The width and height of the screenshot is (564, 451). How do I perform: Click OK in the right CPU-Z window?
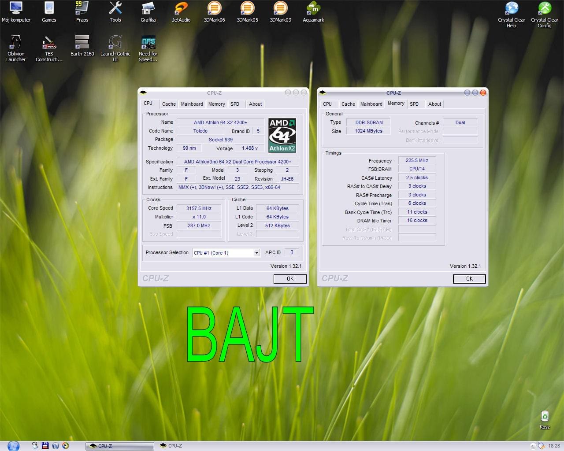click(x=469, y=279)
